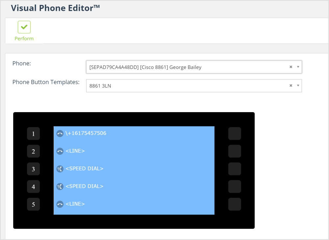329x240 pixels.
Task: Open the Phone Button Templates dropdown
Action: click(299, 85)
